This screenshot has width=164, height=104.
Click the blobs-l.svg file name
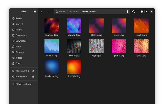(119, 35)
